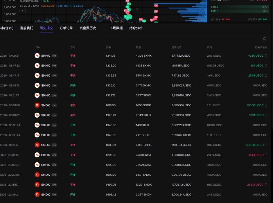Screen dimensions: 273x203
Task: Click SKHX coin icon in 23:07:08 row
Action: pyautogui.click(x=37, y=165)
